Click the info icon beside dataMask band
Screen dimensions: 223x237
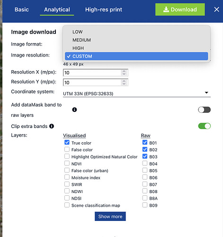(x=74, y=109)
